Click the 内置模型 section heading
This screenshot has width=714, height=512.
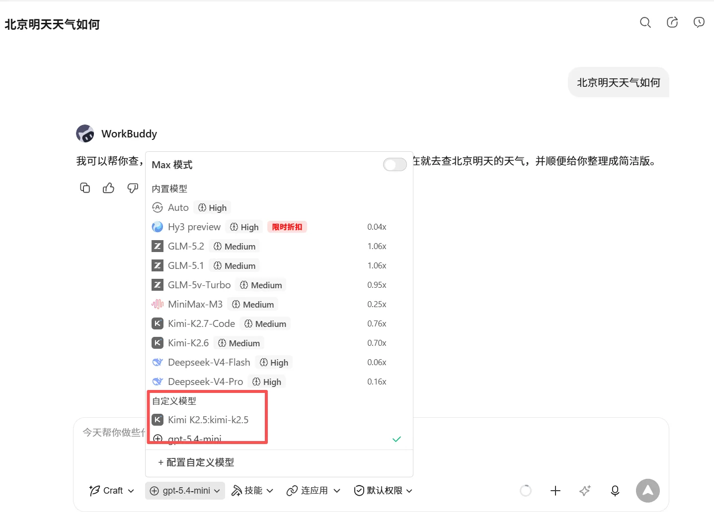(x=169, y=189)
